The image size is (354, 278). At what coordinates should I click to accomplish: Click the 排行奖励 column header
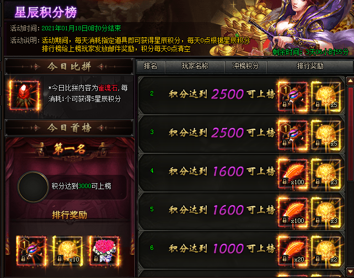click(310, 66)
